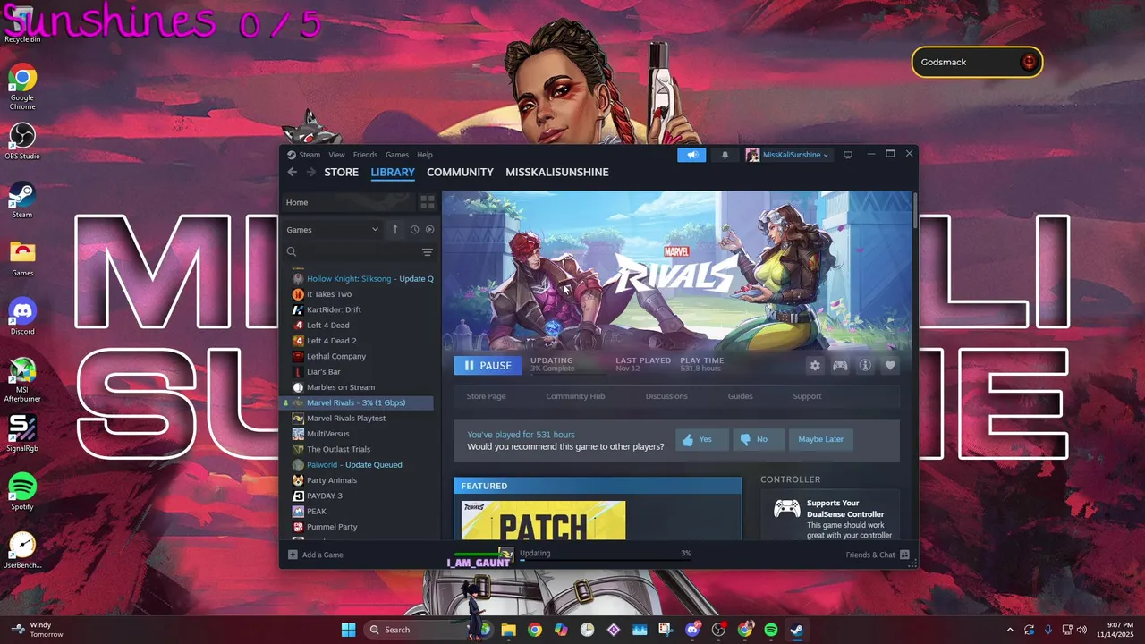This screenshot has width=1145, height=644.
Task: Click the Friends & Chat icon
Action: (904, 555)
